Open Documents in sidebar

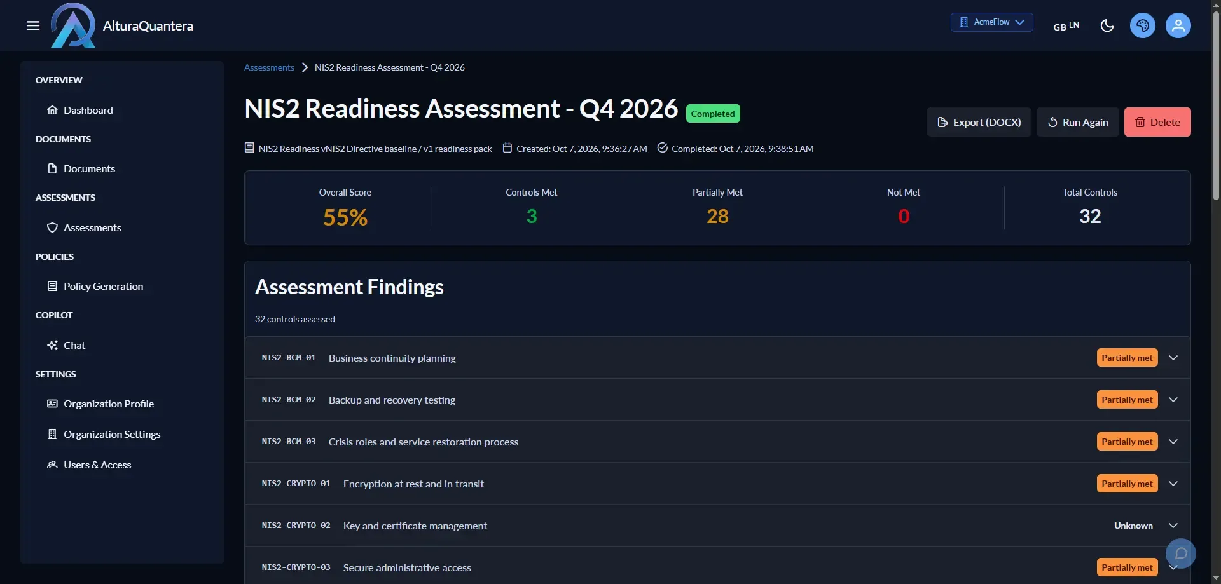[89, 168]
